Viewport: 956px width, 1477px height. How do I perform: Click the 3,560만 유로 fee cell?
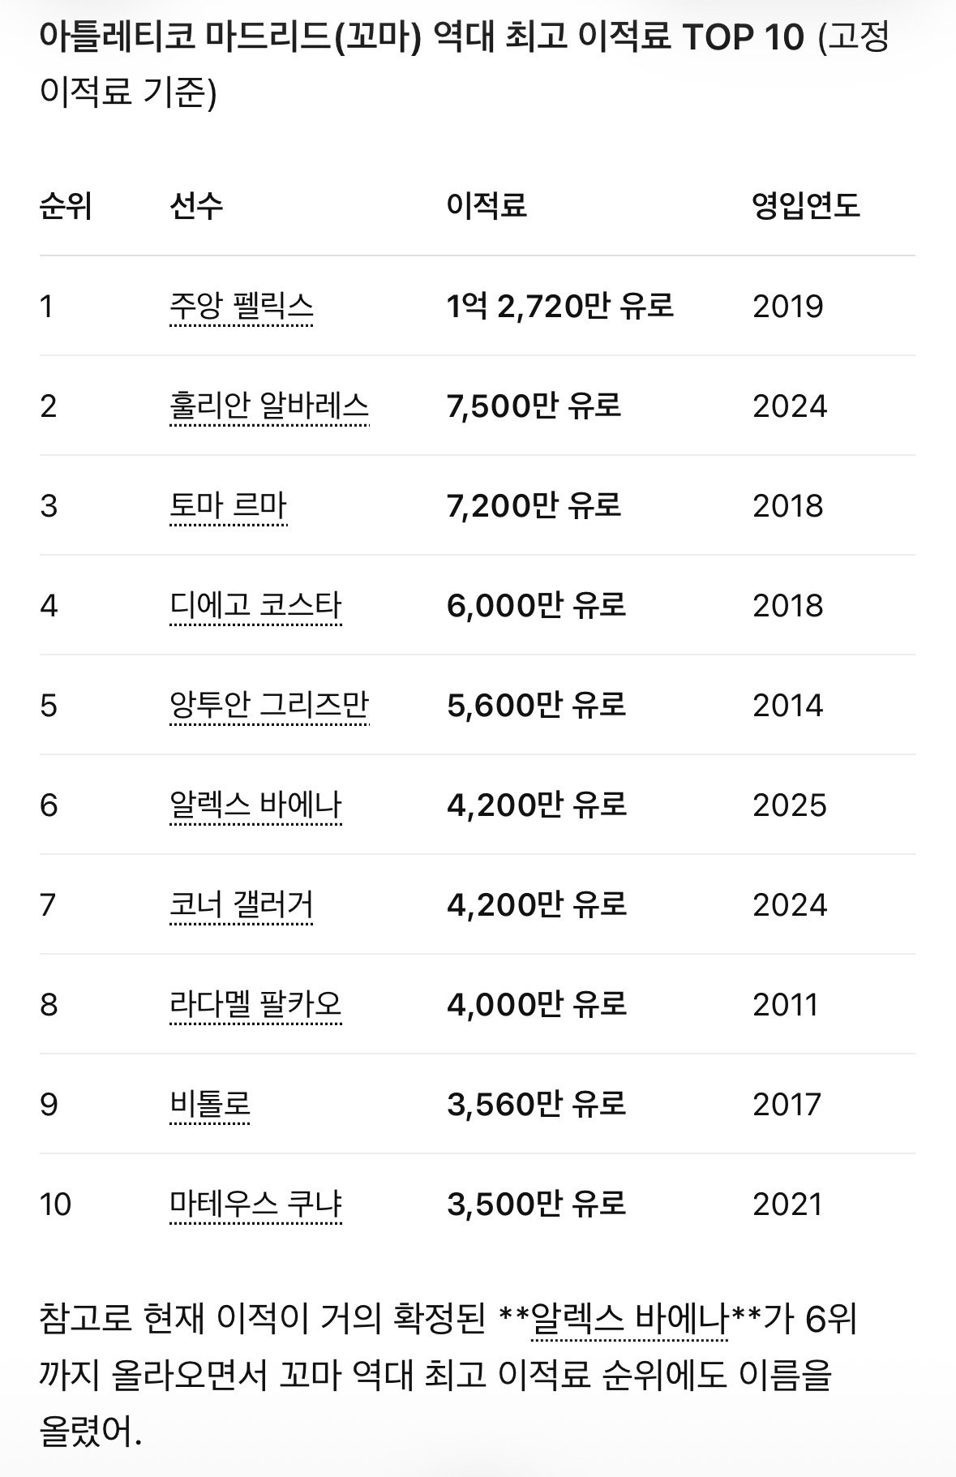point(536,1105)
